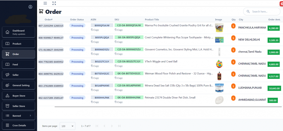Copy ASIN B000HHLPAK
The height and width of the screenshot is (131, 283).
(x=95, y=102)
